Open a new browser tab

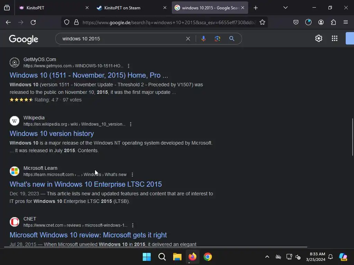[x=255, y=8]
